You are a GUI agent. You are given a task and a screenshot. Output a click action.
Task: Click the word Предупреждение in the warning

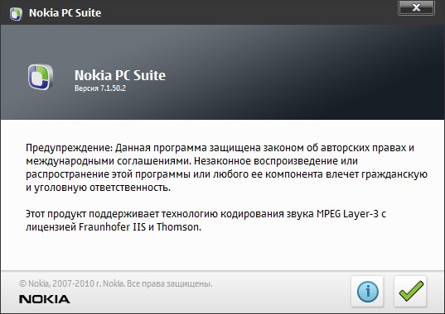click(70, 148)
